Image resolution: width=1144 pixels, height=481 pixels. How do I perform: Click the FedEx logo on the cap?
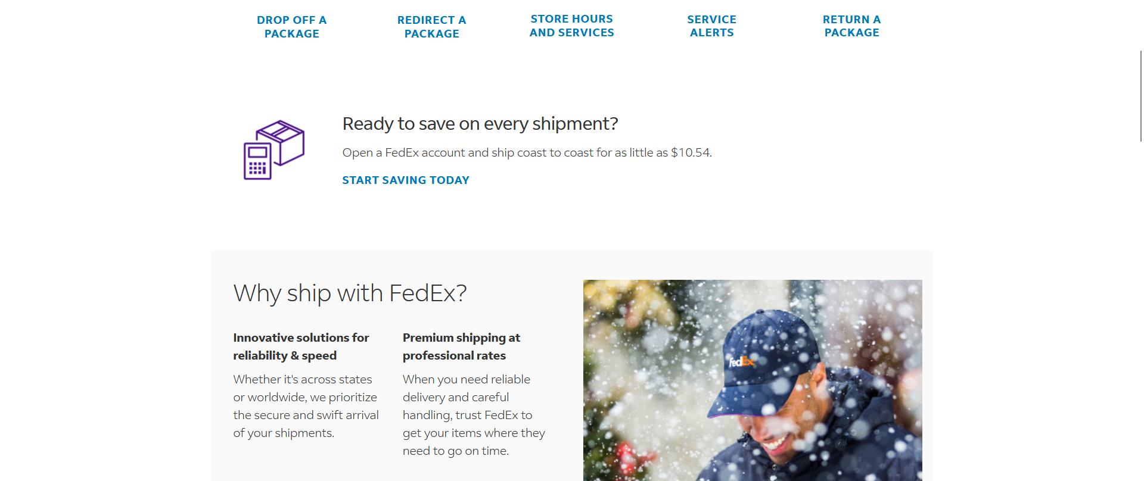(x=741, y=361)
